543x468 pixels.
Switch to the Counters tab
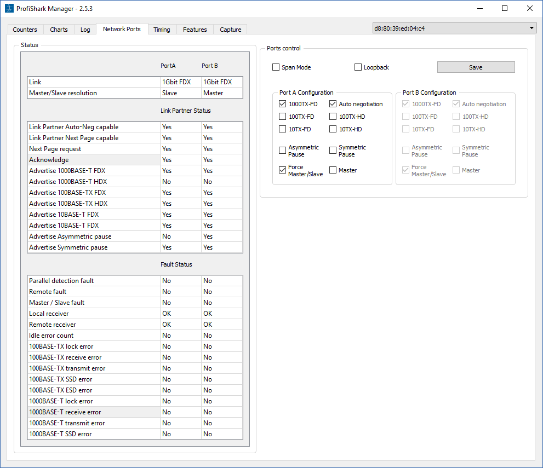(25, 30)
